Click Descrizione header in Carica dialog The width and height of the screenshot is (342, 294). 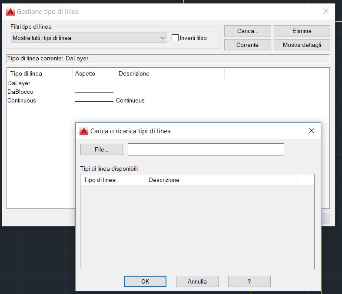222,180
